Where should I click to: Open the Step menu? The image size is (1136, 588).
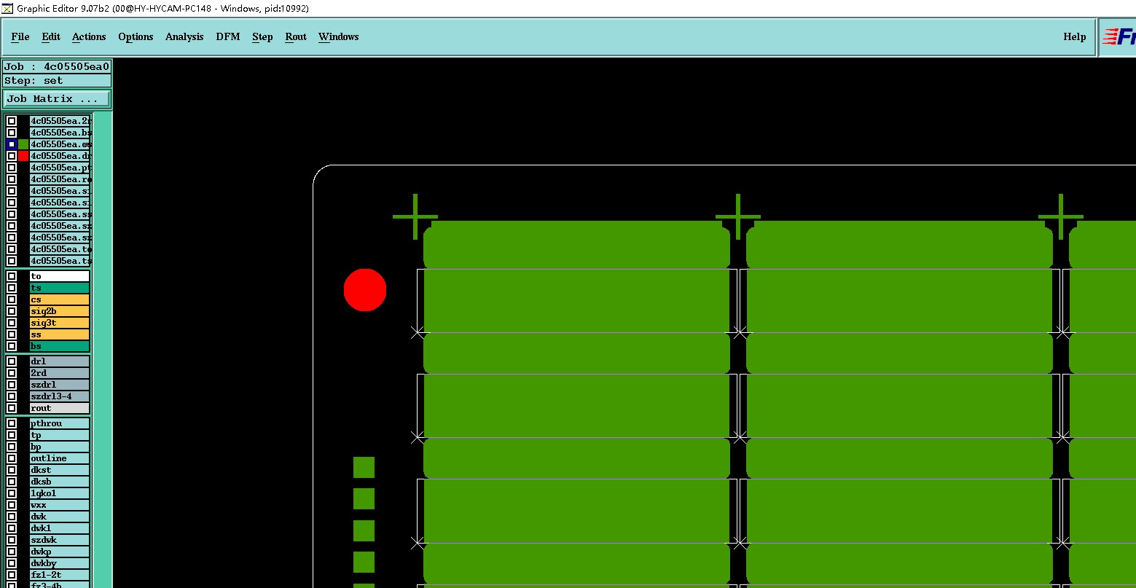tap(262, 36)
